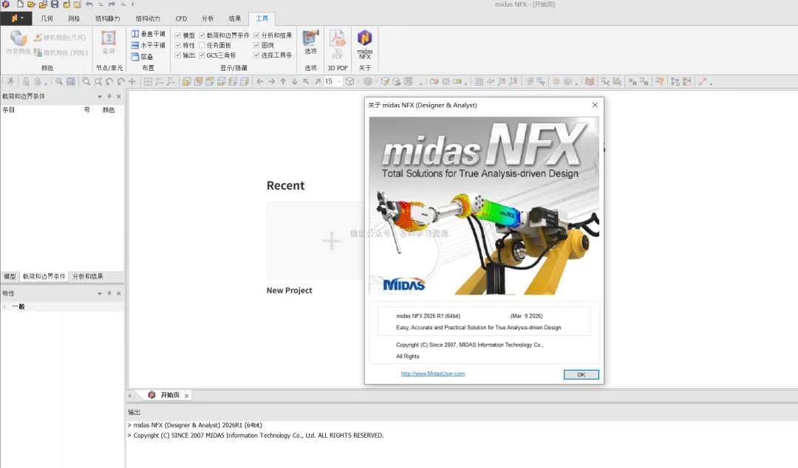Viewport: 798px width, 468px height.
Task: Click the grid display icon in toolbar
Action: [479, 81]
